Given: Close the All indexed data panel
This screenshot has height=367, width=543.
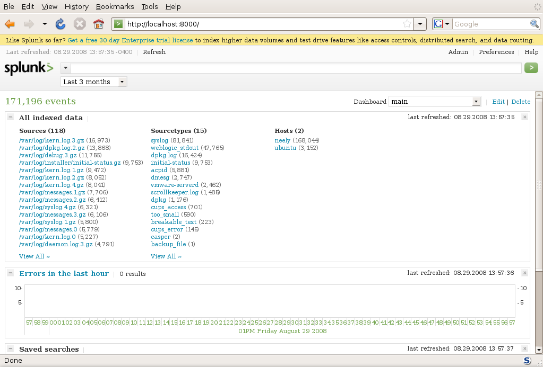Looking at the screenshot, I should (524, 117).
